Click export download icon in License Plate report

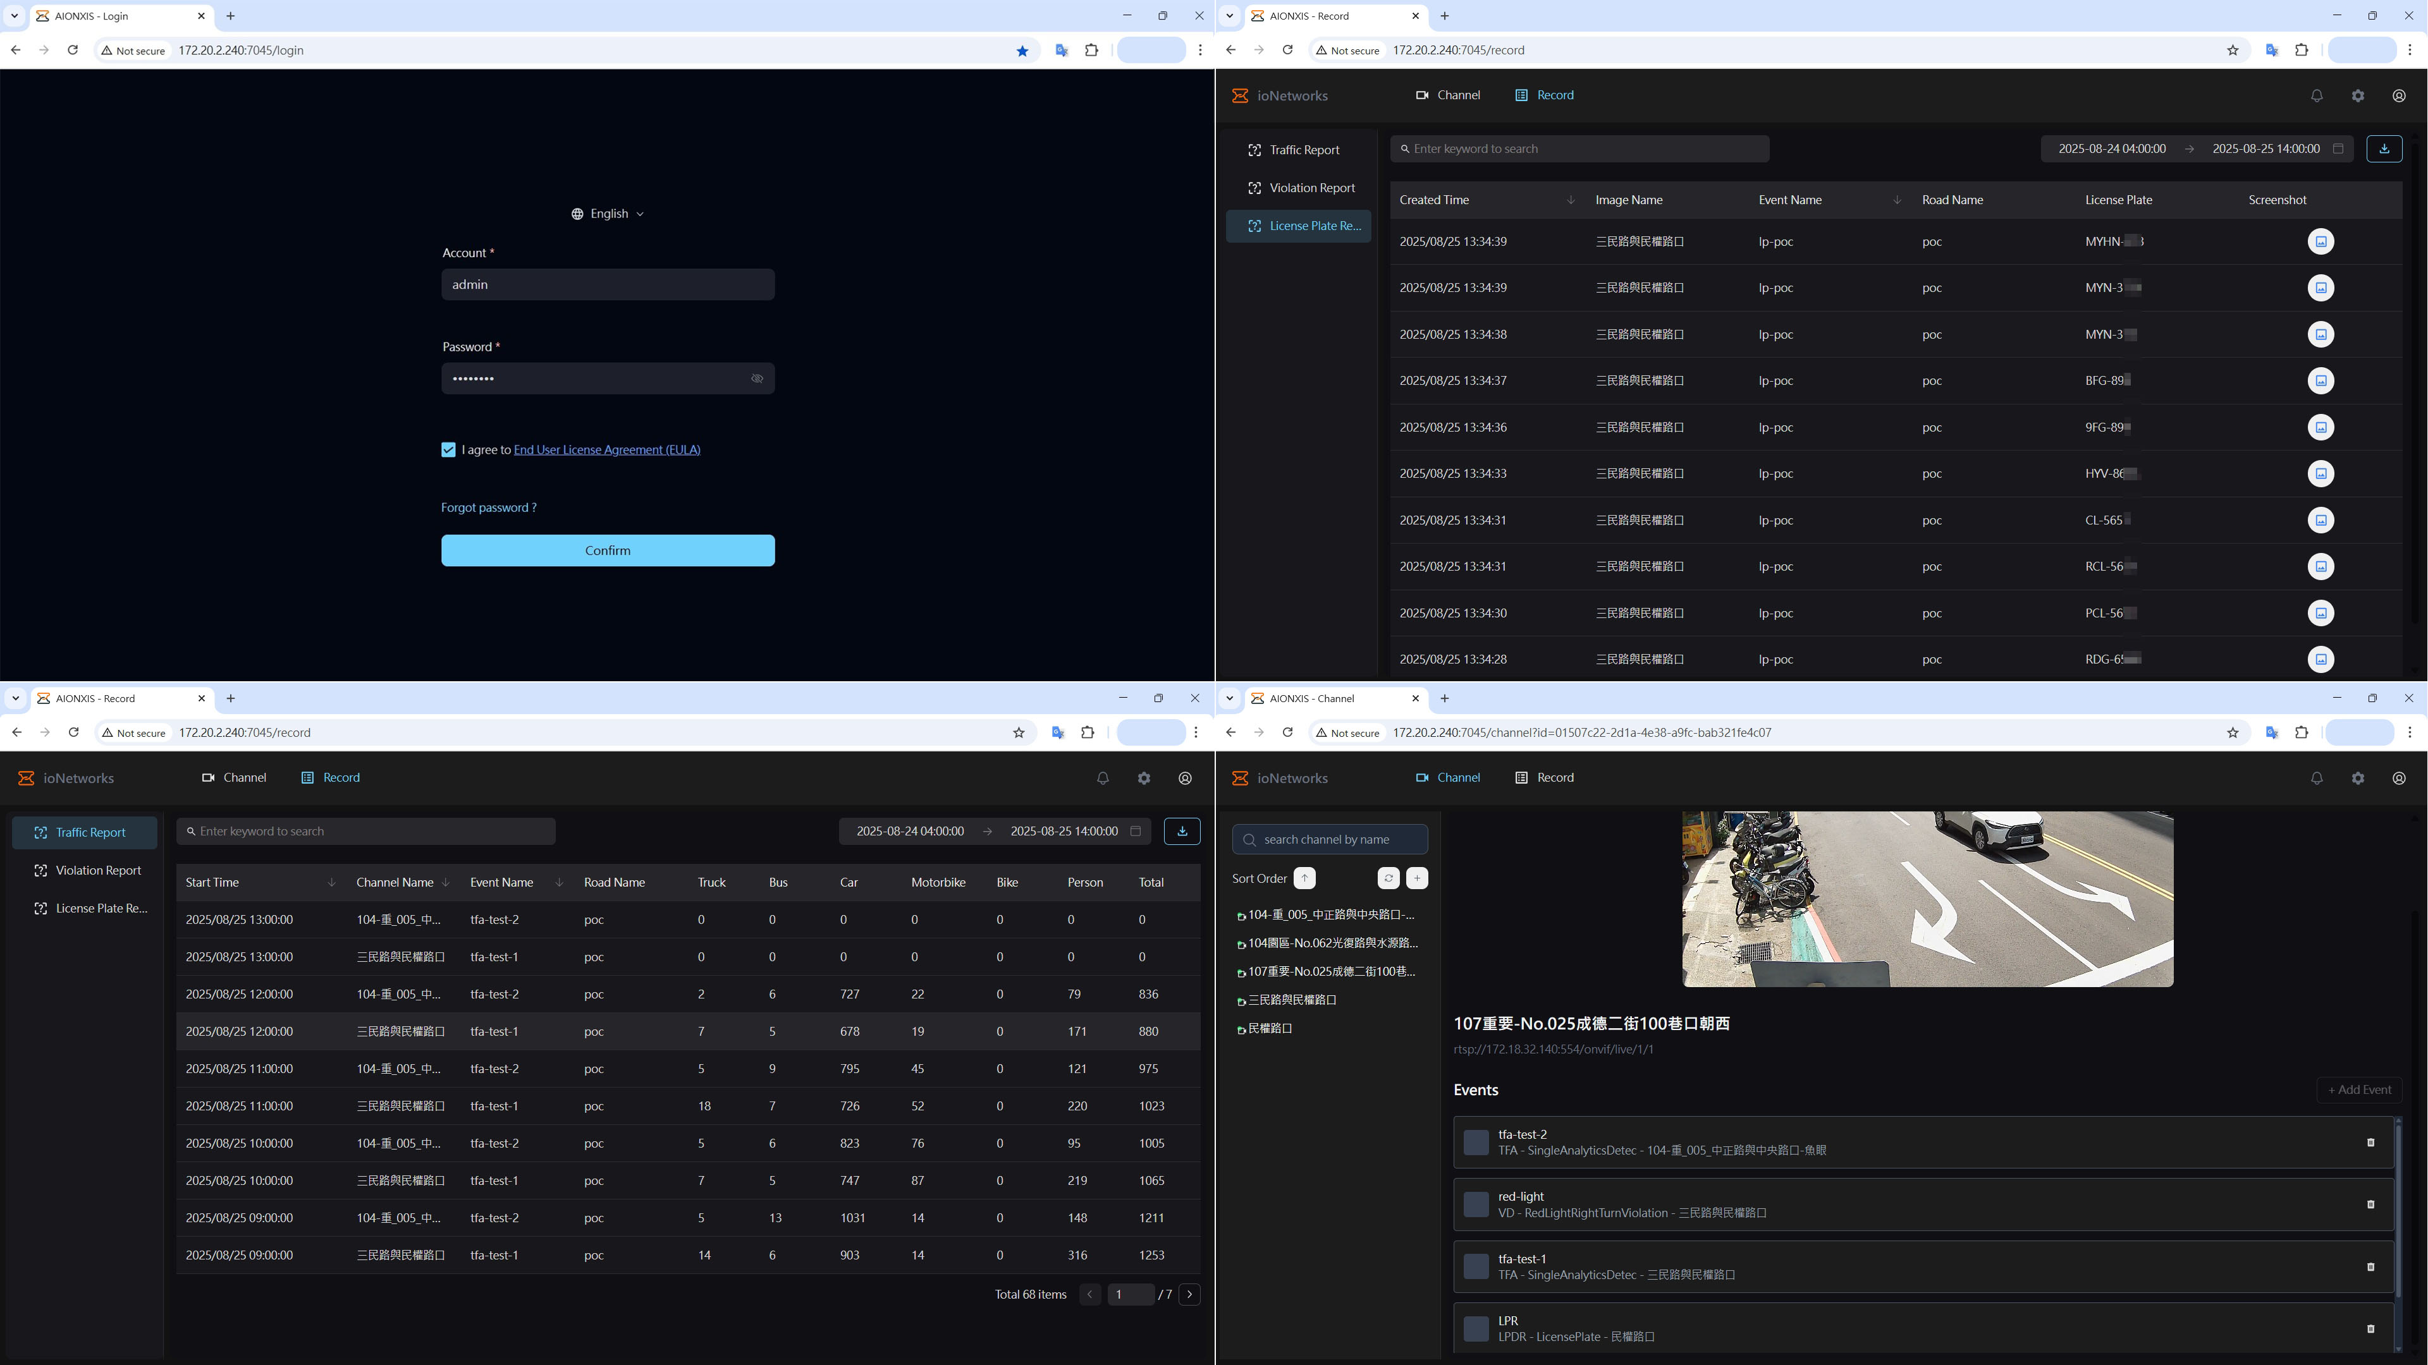click(x=2384, y=149)
